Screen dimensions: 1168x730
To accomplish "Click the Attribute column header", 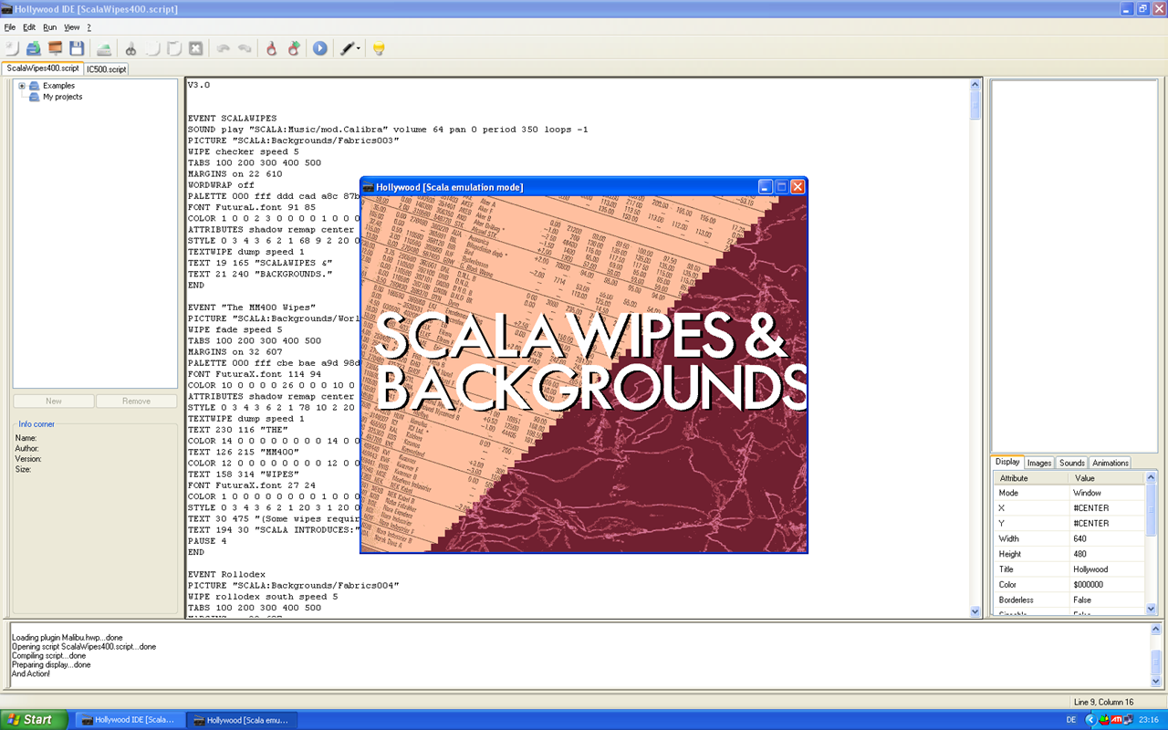I will [1031, 478].
